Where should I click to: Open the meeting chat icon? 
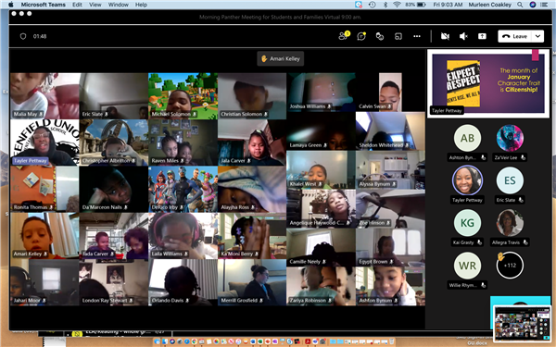tap(361, 36)
